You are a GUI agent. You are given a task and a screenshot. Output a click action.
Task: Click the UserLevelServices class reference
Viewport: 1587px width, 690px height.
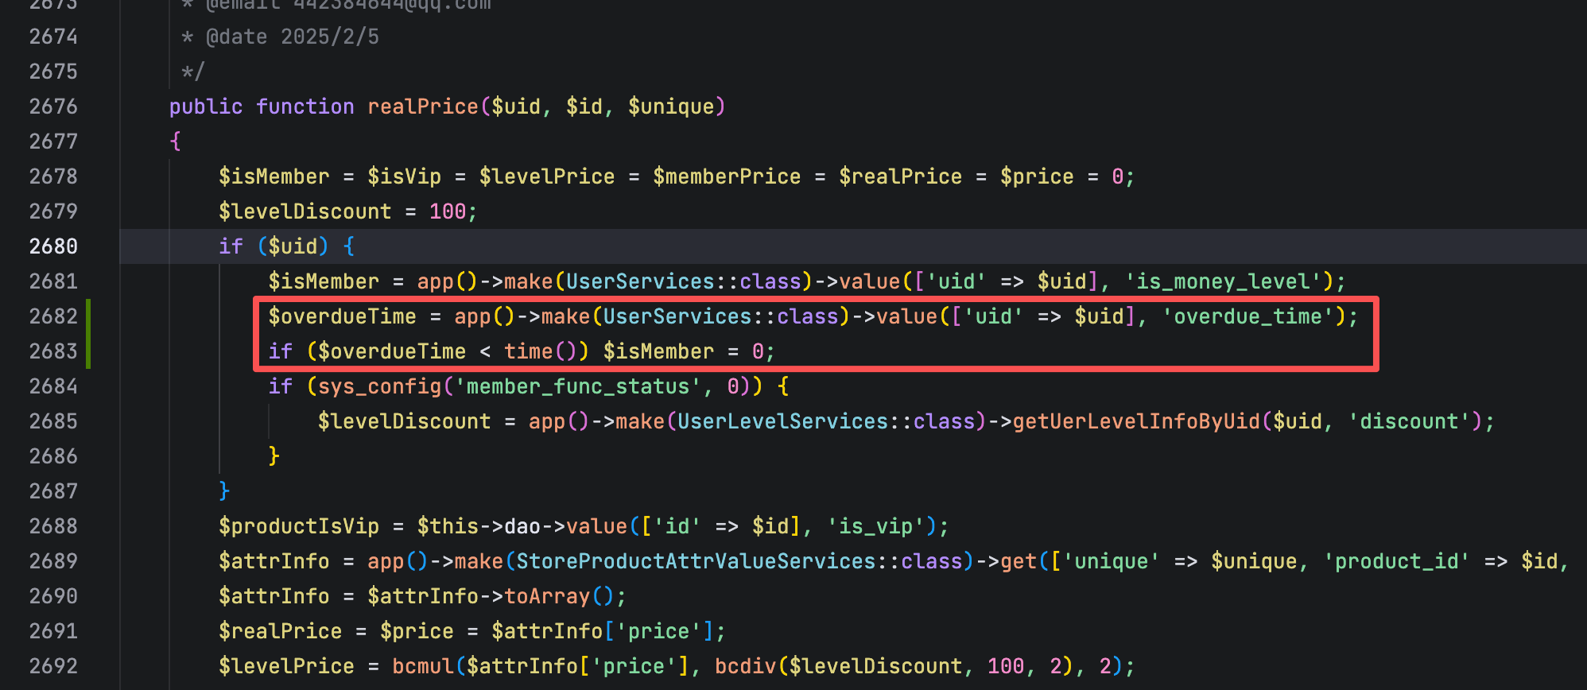(782, 421)
